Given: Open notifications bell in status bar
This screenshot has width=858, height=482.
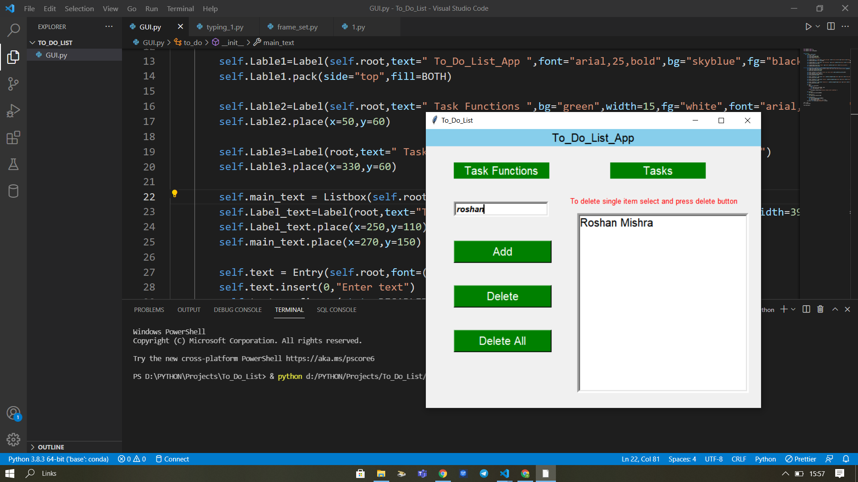Looking at the screenshot, I should [846, 459].
